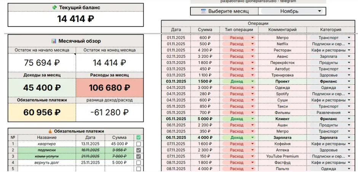This screenshot has height=172, width=358.
Task: Uncheck the подписки payment checkbox
Action: [139, 150]
